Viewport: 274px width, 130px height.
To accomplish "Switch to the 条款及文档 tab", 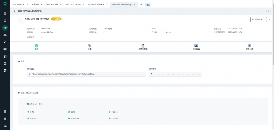I will (x=143, y=47).
